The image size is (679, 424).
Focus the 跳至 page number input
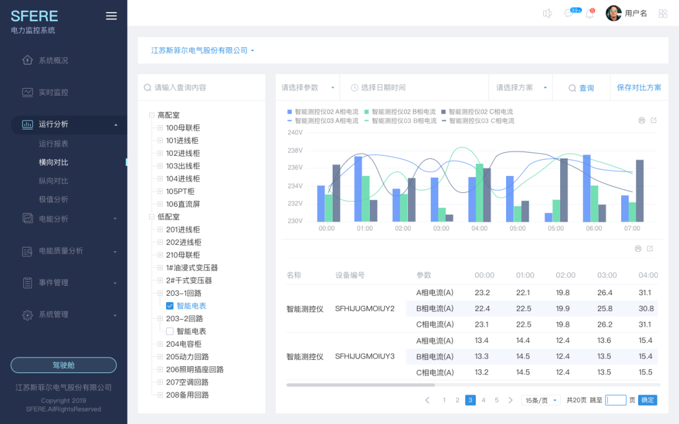(616, 400)
